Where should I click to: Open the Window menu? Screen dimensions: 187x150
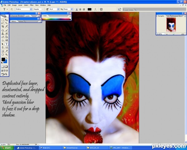point(43,5)
